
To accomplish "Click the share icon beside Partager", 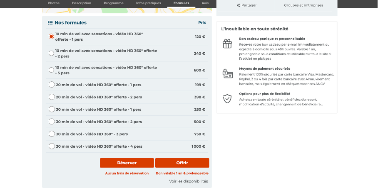I will click(238, 5).
